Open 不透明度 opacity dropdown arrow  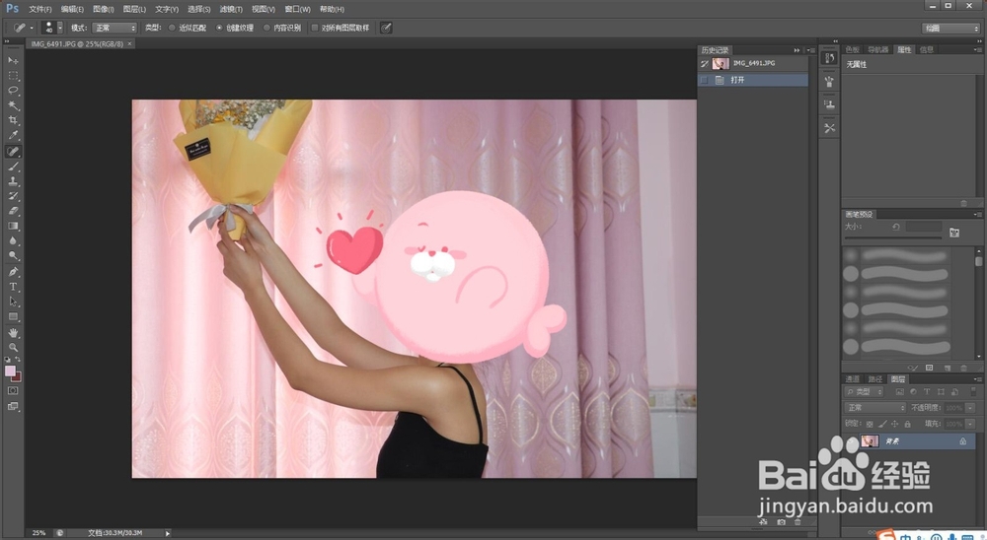[x=970, y=408]
